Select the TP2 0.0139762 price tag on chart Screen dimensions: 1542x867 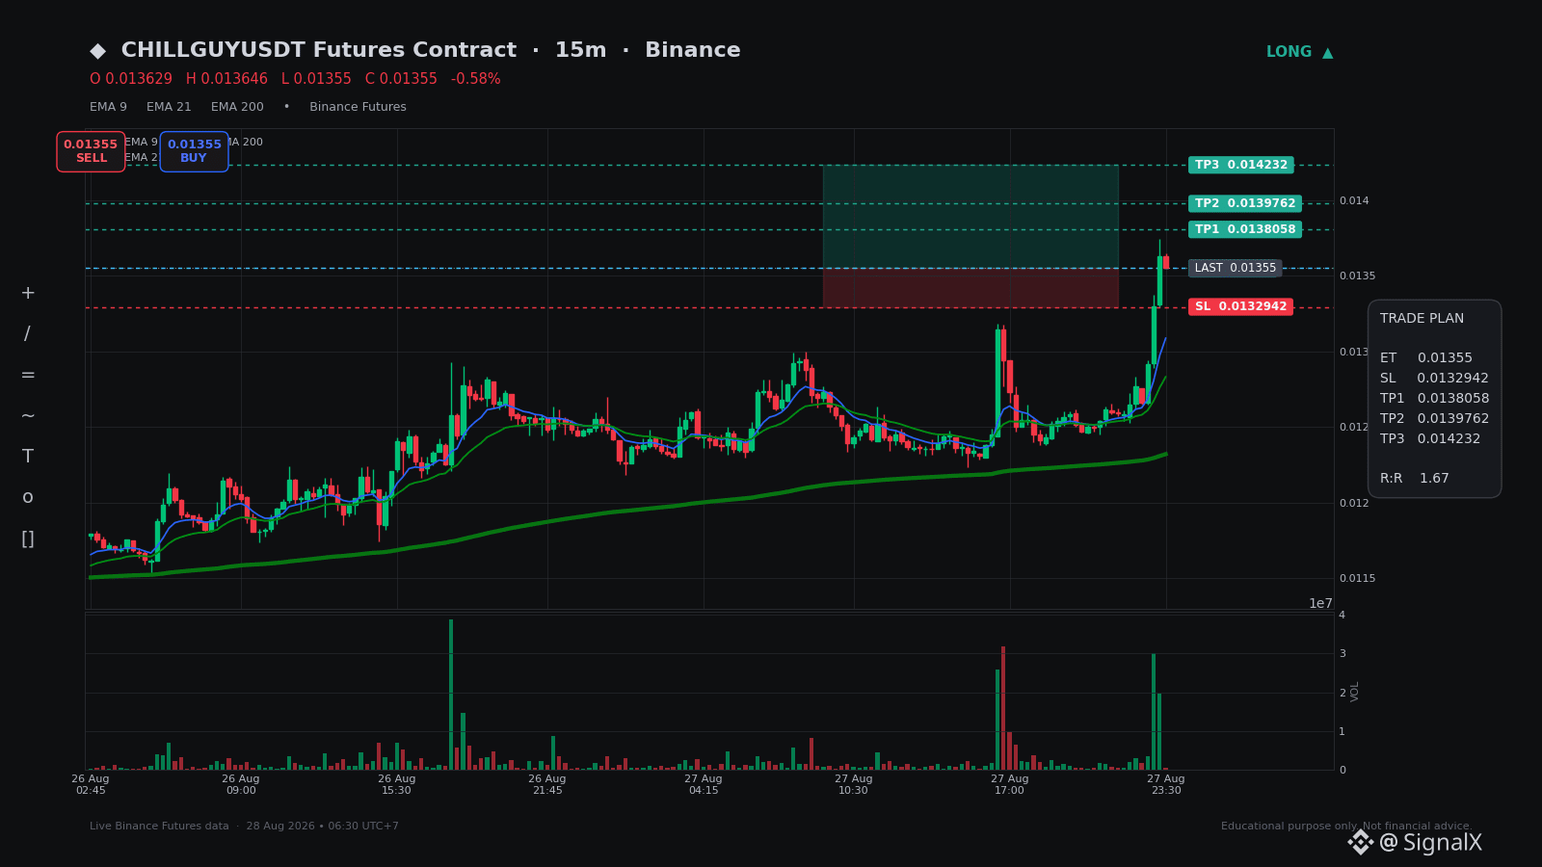1245,203
